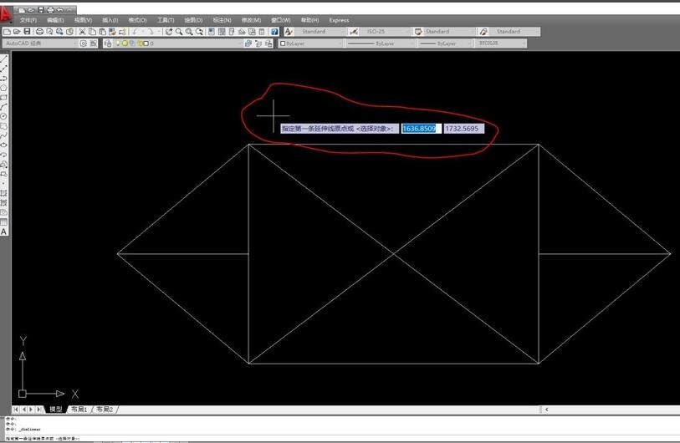
Task: Select the Ellipse draw tool
Action: click(x=4, y=145)
